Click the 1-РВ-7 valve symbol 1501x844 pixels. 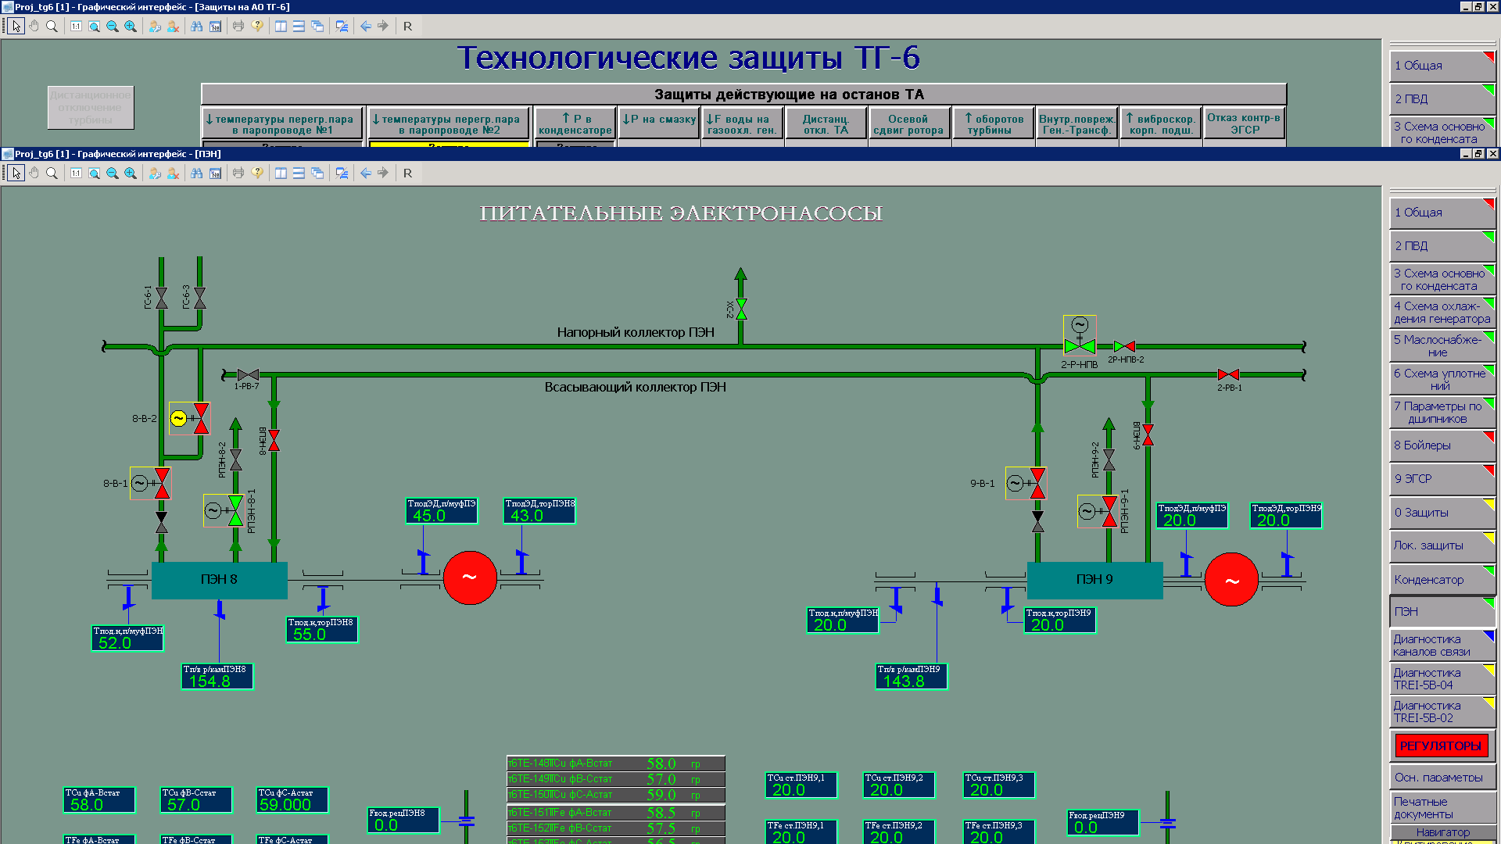click(248, 375)
